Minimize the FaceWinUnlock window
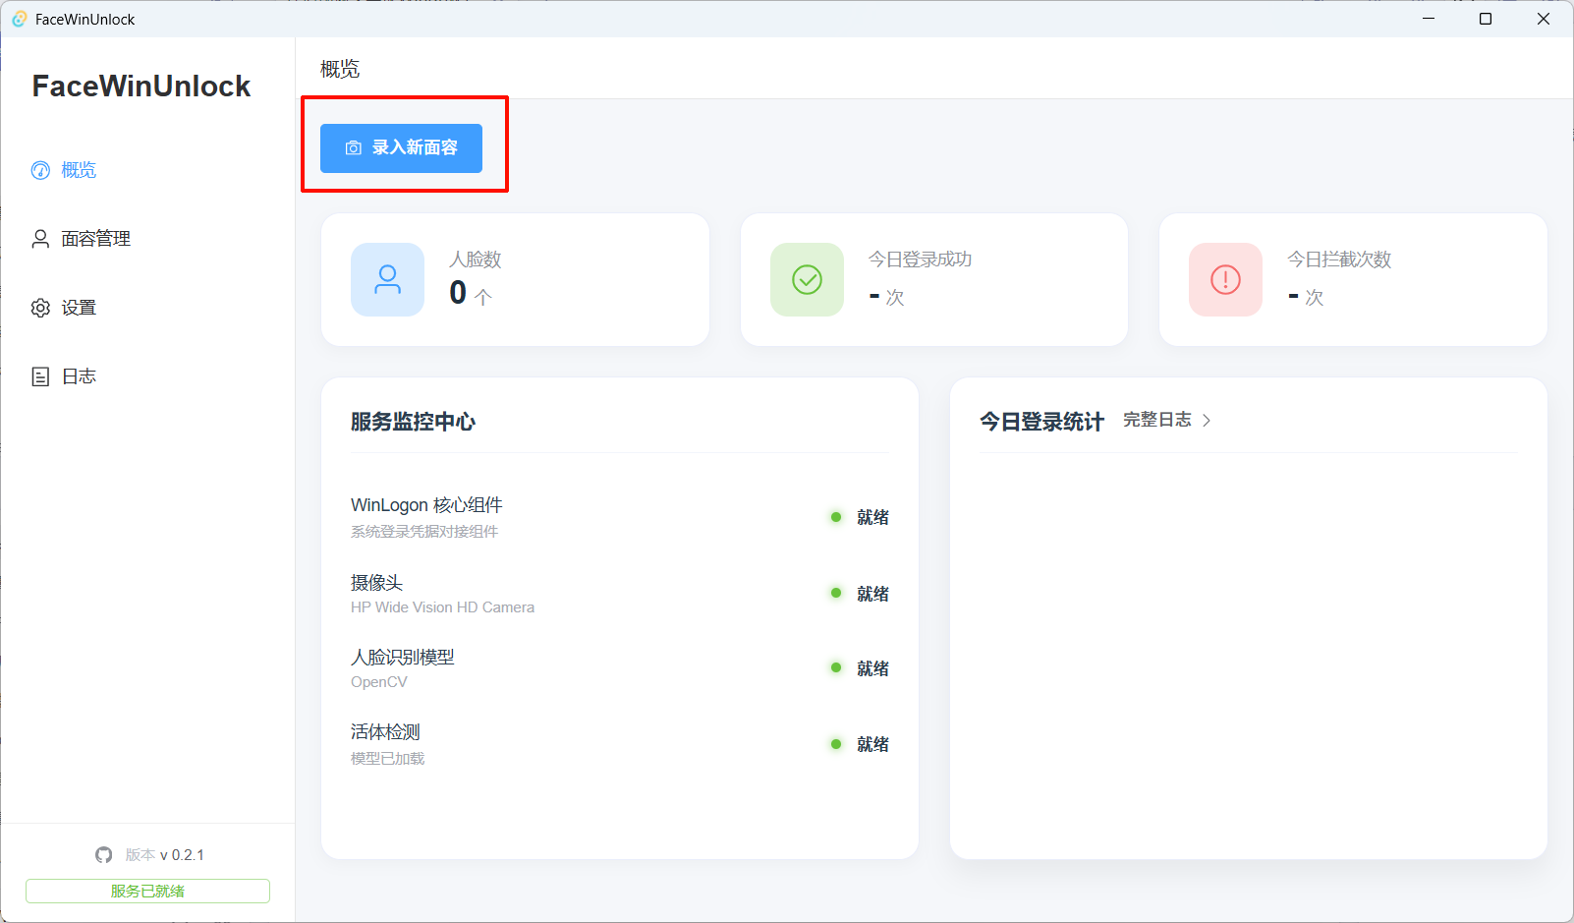The width and height of the screenshot is (1574, 923). pos(1429,19)
